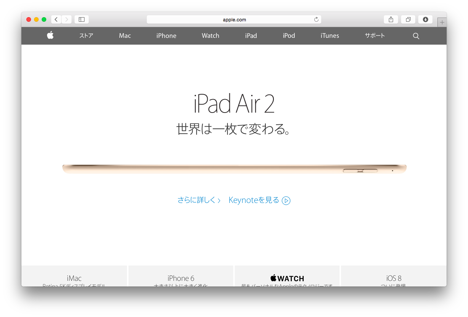Minimize the Safari window
The width and height of the screenshot is (468, 317).
36,19
